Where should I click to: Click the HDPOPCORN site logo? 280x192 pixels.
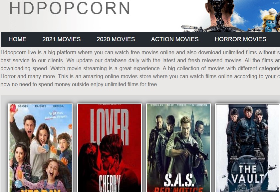[70, 8]
